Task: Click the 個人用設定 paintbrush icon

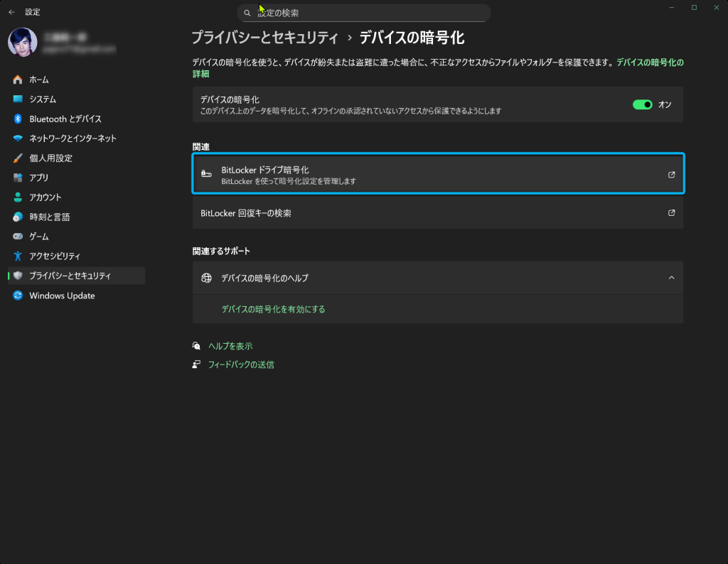Action: click(x=18, y=158)
